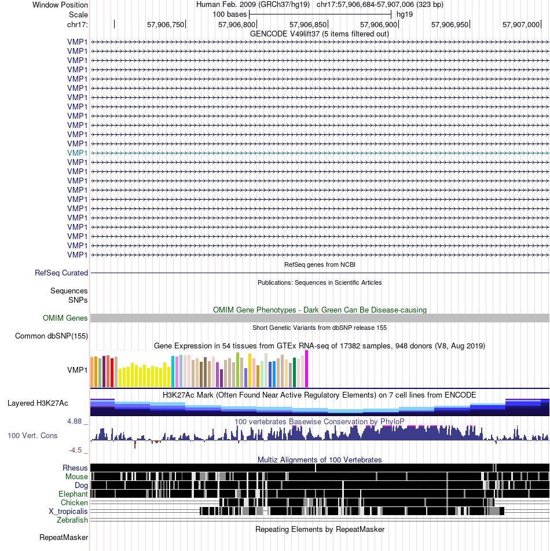Click the SNPs track label
Screen dimensions: 550x551
click(x=78, y=300)
